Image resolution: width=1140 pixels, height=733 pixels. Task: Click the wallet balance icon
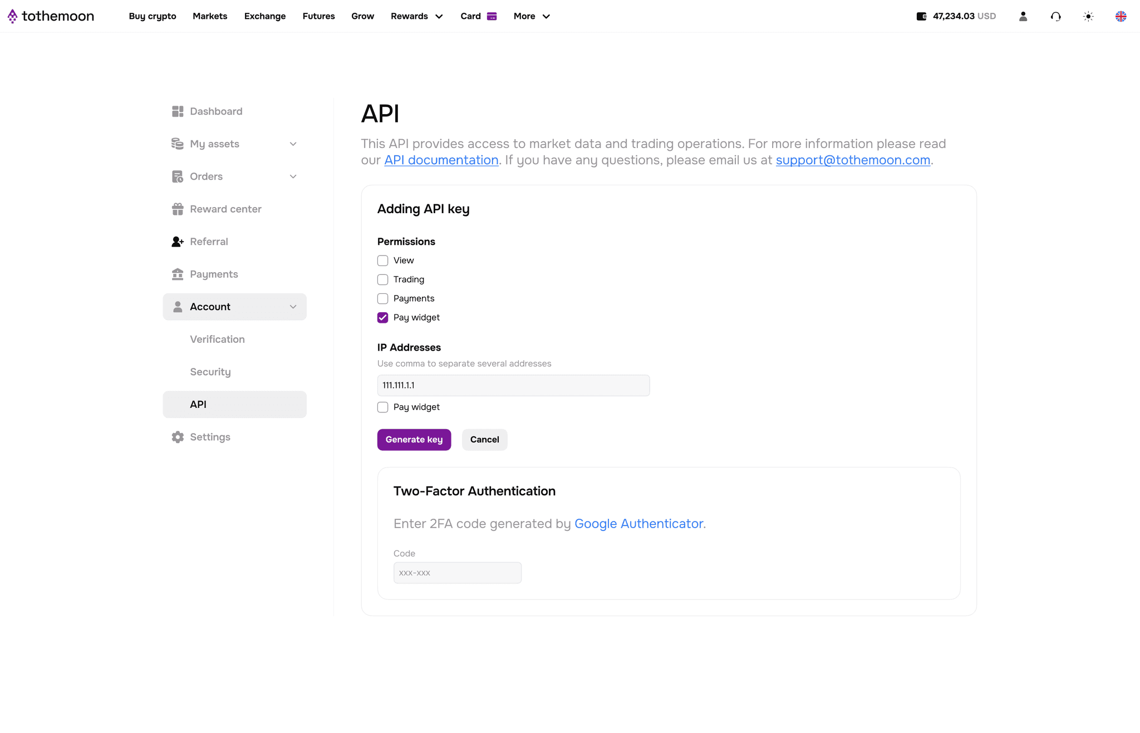(921, 16)
